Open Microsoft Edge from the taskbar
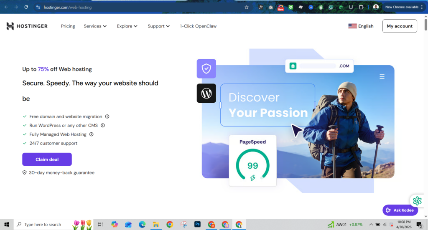 click(142, 225)
